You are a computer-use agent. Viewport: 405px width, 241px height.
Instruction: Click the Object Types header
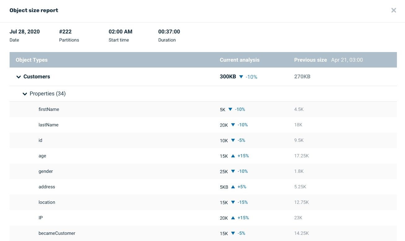pos(32,60)
